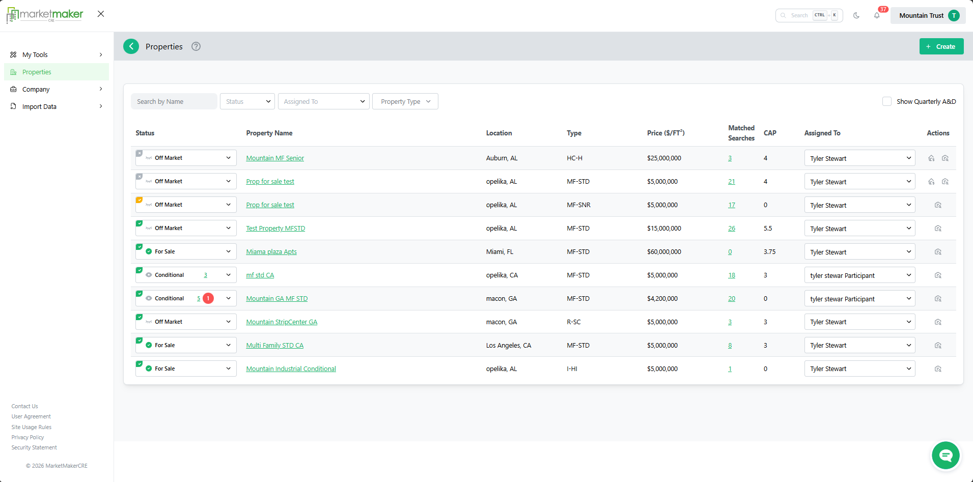
Task: Click house-dollar icon for Mountain MF Senior
Action: point(931,158)
